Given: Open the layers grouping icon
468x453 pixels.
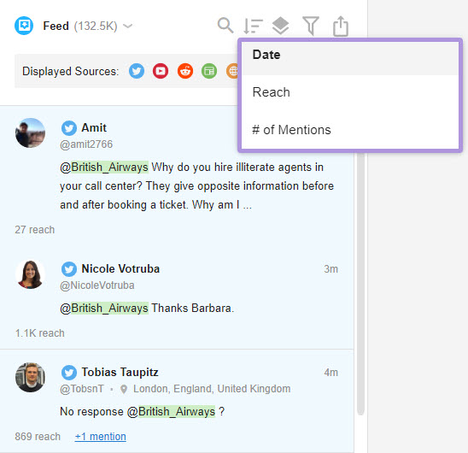Looking at the screenshot, I should click(281, 26).
